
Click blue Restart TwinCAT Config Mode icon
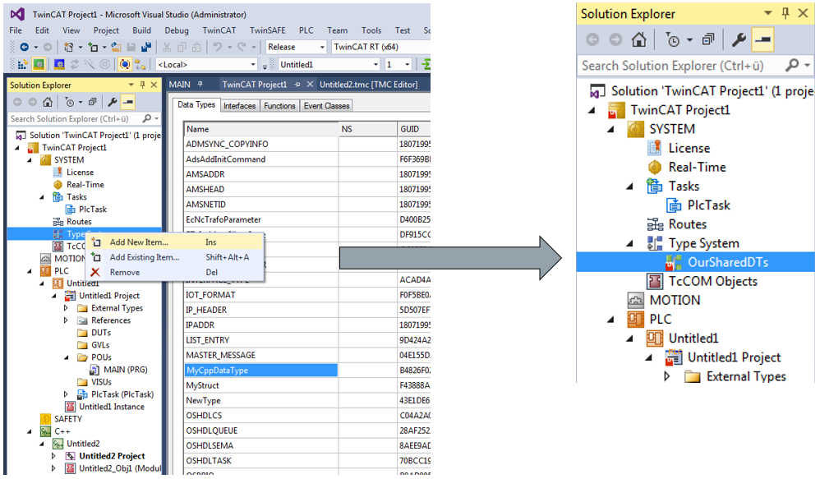coord(59,64)
